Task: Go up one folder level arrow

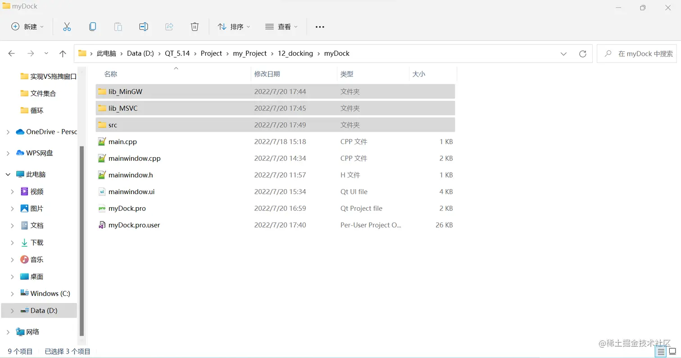Action: 63,54
